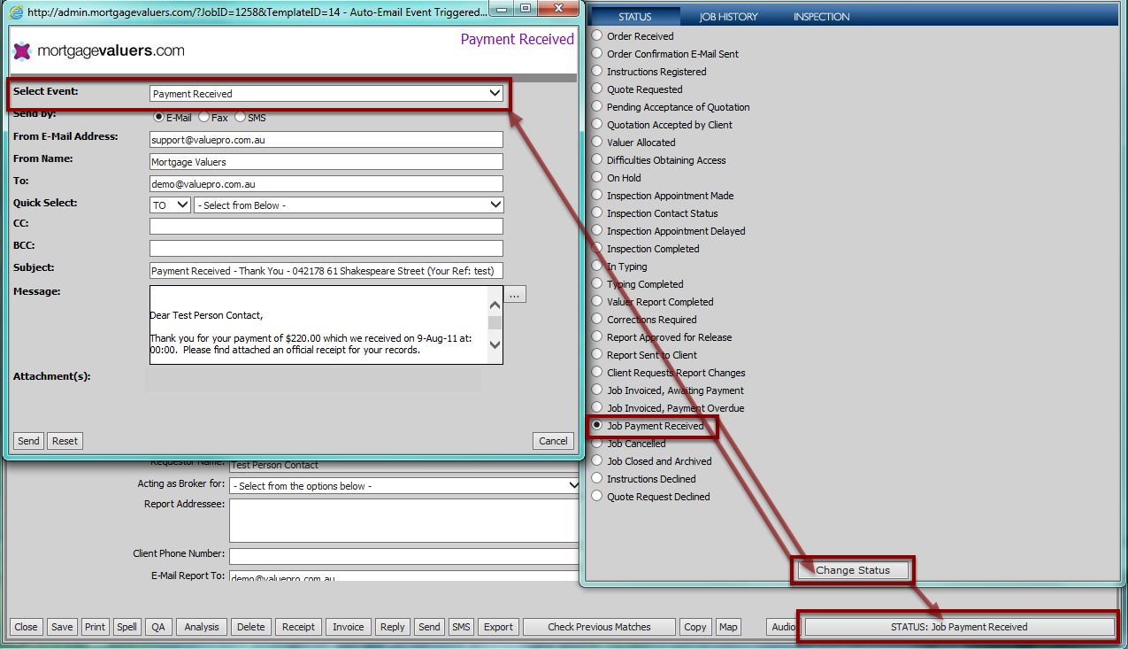
Task: Click the From E-Mail Address field
Action: click(326, 140)
